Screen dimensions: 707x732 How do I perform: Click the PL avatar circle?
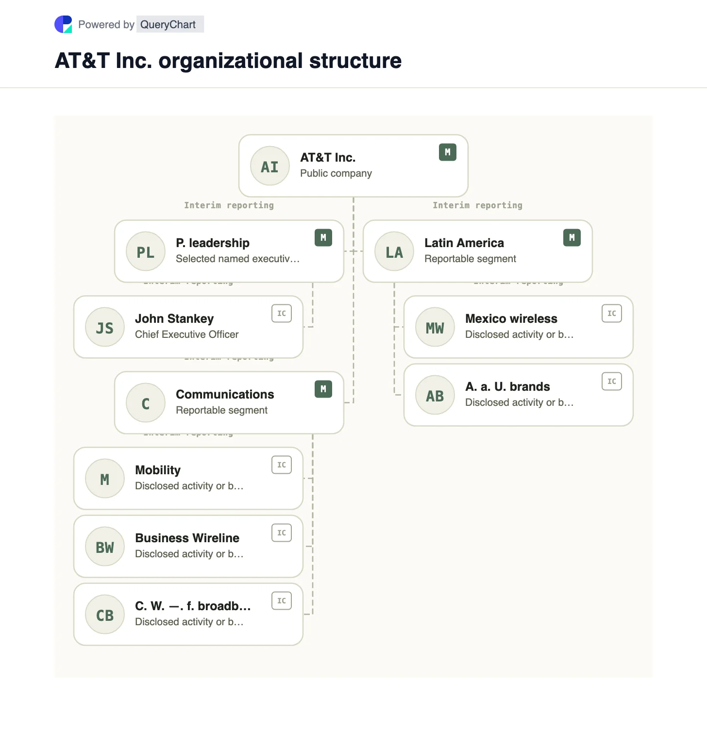146,251
